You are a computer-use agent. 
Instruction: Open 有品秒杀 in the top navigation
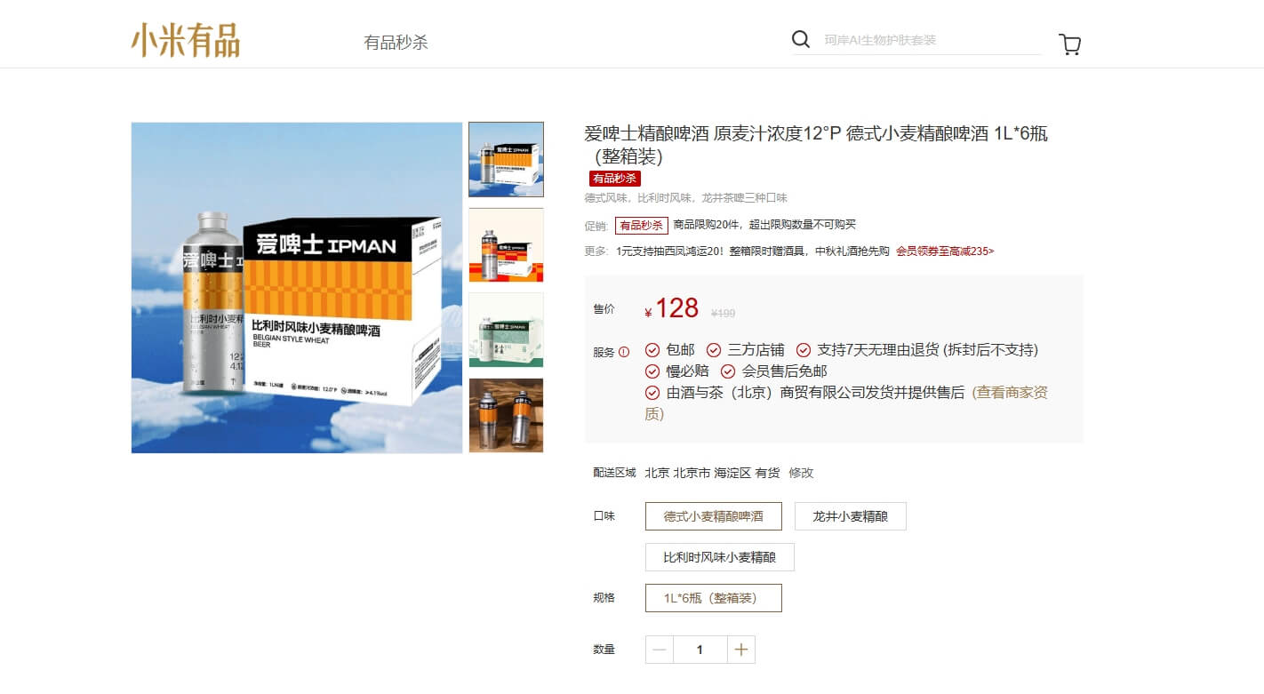pos(396,41)
